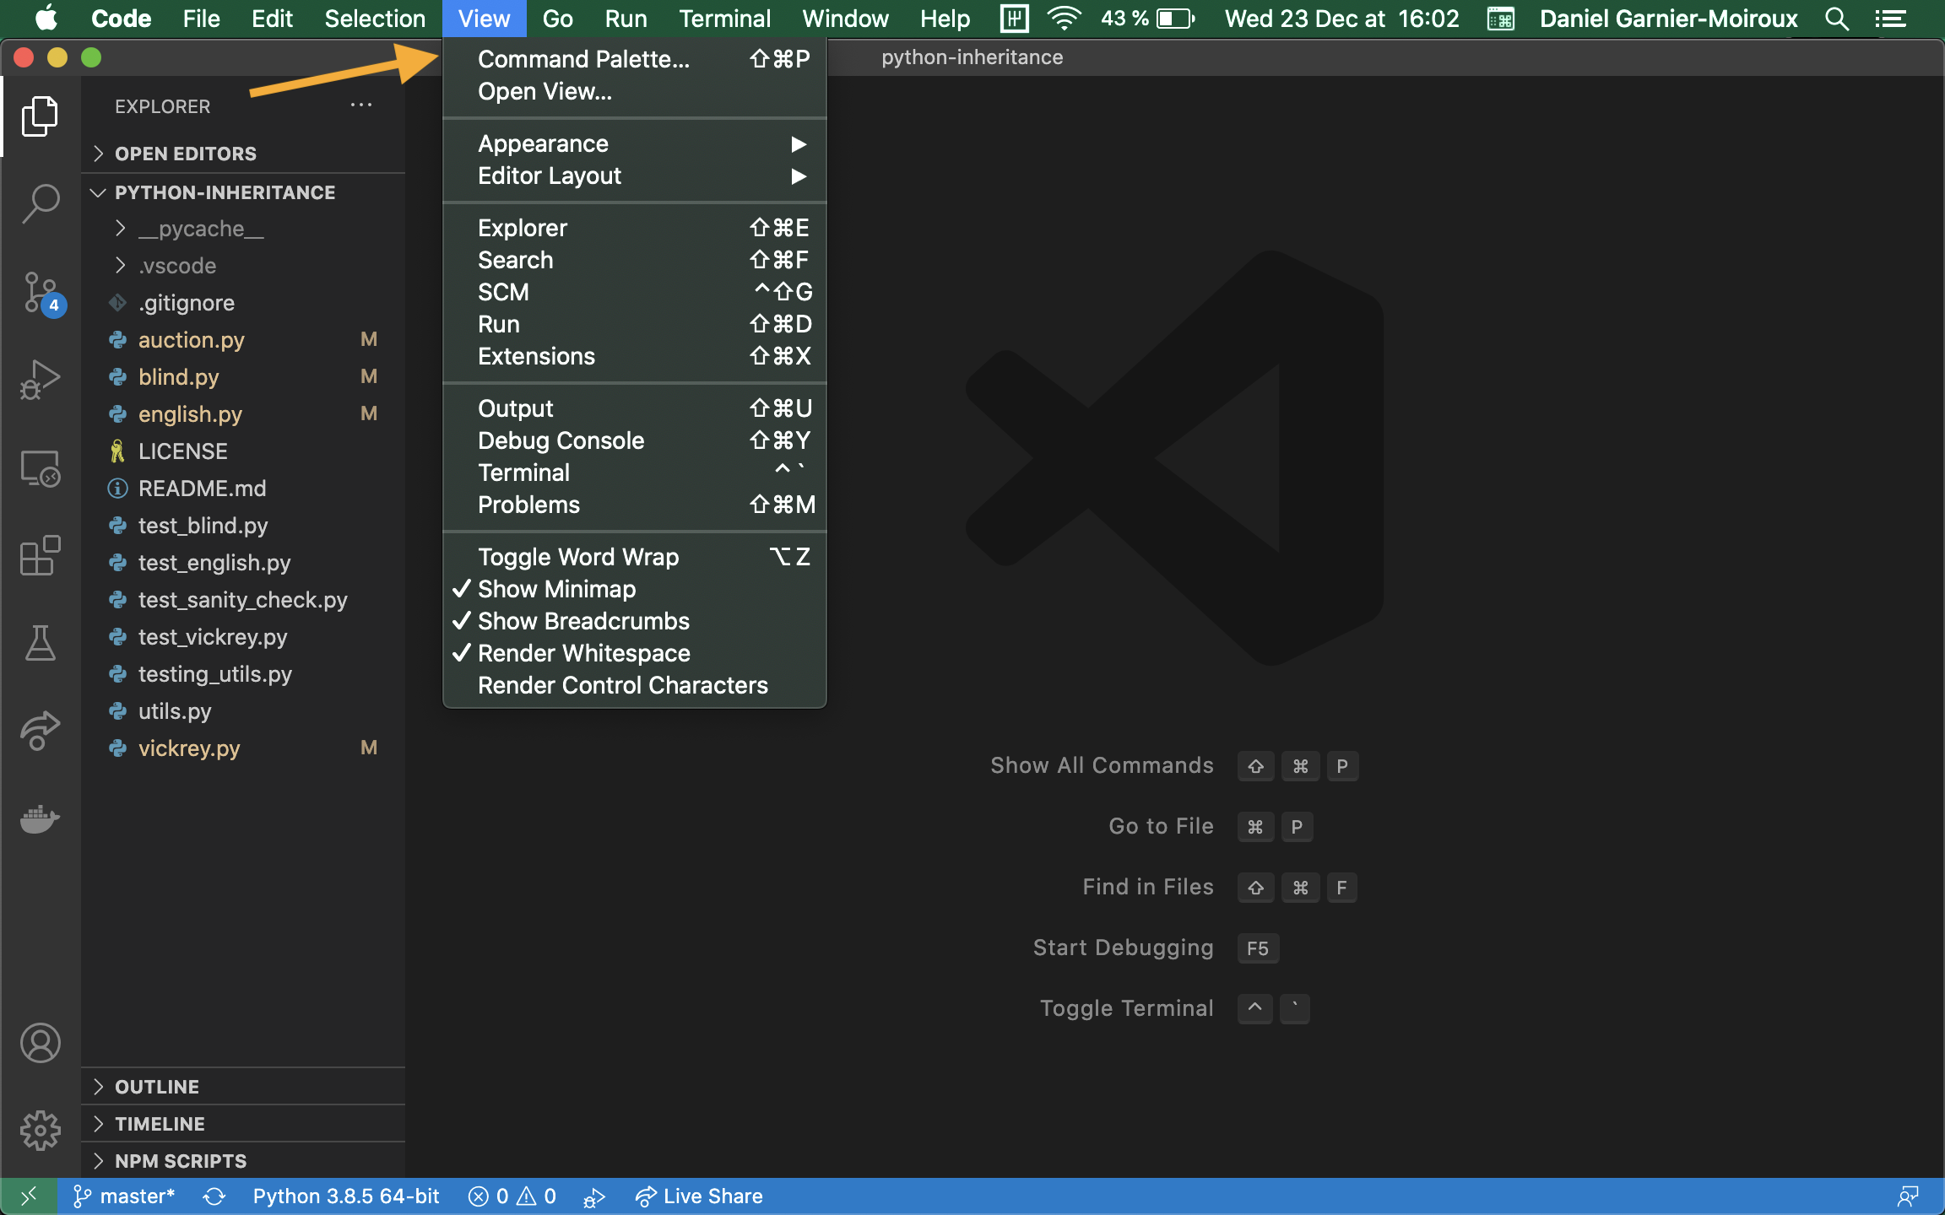This screenshot has width=1945, height=1215.
Task: Open the Extensions view icon
Action: click(x=40, y=556)
